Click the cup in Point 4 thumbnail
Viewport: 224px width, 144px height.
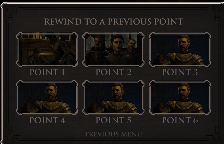pos(27,107)
